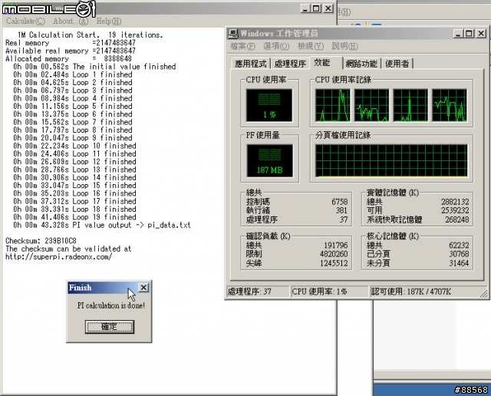This screenshot has width=491, height=396.
Task: Close the Windows 工作管理員 window
Action: tap(481, 34)
